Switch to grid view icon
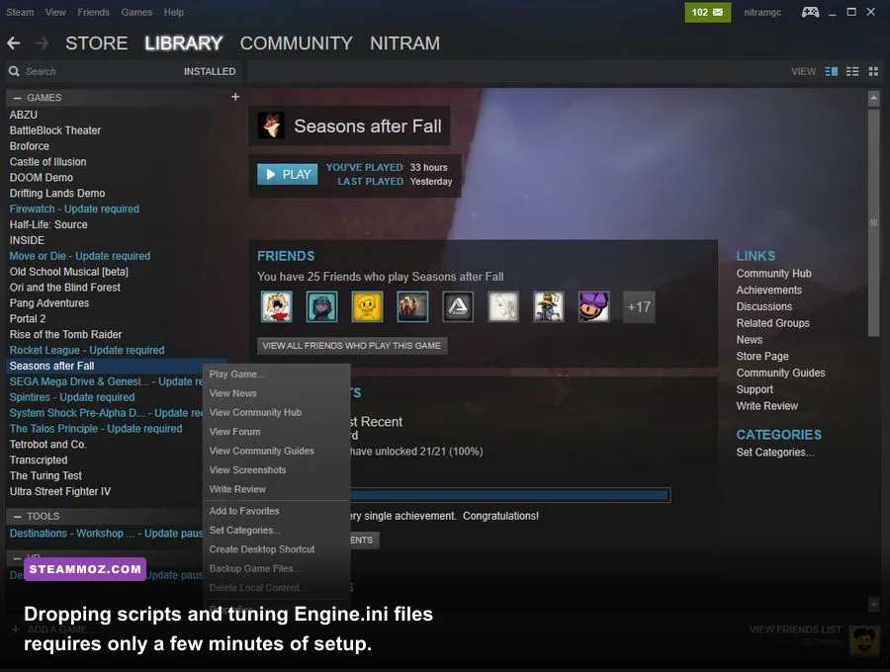The width and height of the screenshot is (890, 672). point(873,71)
